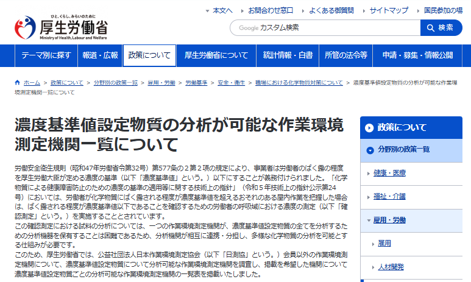Select 人材開発 sub-item in the sidebar
Viewport: 471px width, 282px height.
[390, 267]
